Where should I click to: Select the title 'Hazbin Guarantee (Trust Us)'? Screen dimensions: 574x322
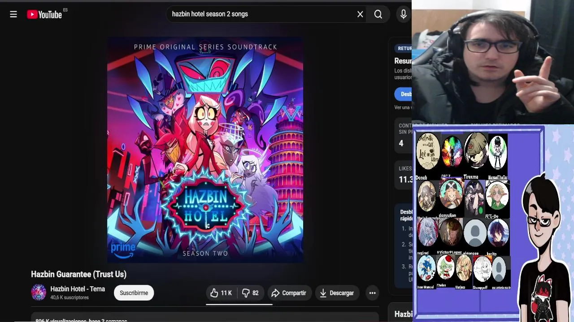click(78, 274)
